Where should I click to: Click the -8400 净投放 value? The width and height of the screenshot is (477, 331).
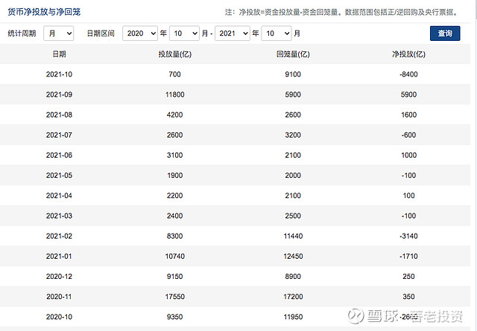tap(408, 74)
